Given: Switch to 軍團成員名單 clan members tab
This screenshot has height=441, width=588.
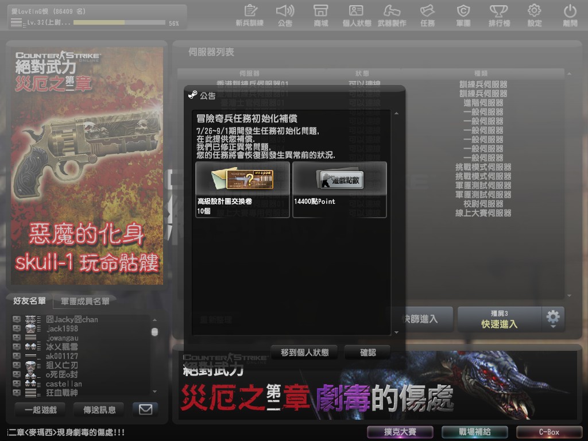Looking at the screenshot, I should coord(85,301).
